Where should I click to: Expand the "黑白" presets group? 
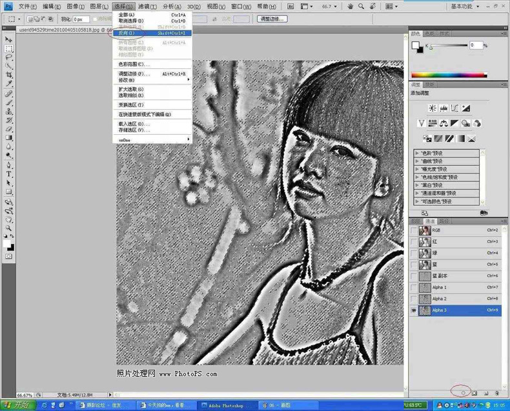pyautogui.click(x=417, y=185)
